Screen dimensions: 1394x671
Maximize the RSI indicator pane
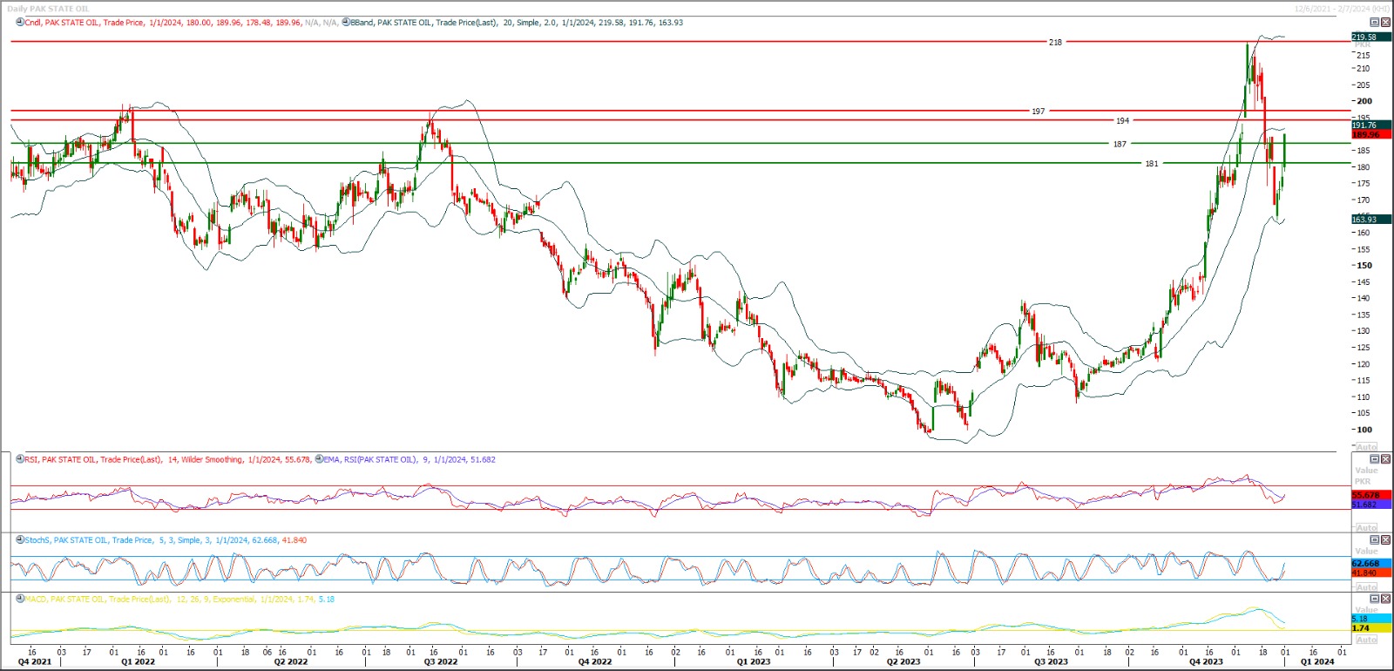pyautogui.click(x=1375, y=459)
